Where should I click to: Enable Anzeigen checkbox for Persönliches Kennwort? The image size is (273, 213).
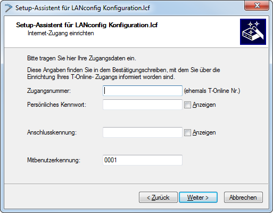pyautogui.click(x=187, y=105)
